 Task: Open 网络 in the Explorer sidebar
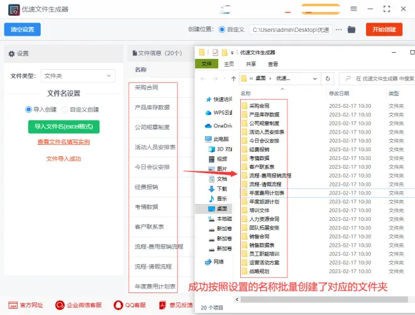[x=214, y=262]
